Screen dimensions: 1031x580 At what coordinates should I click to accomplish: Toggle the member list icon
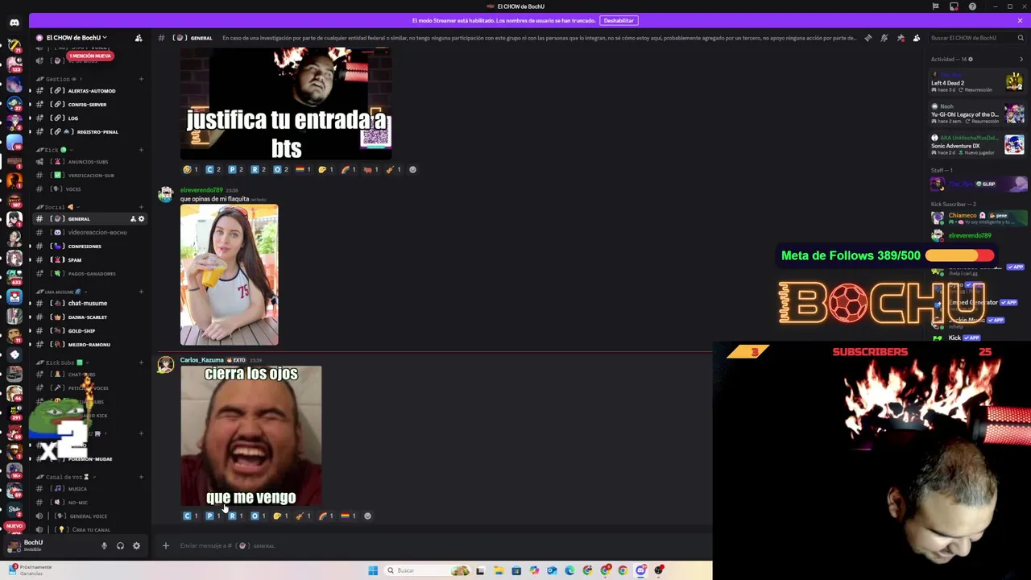(916, 38)
